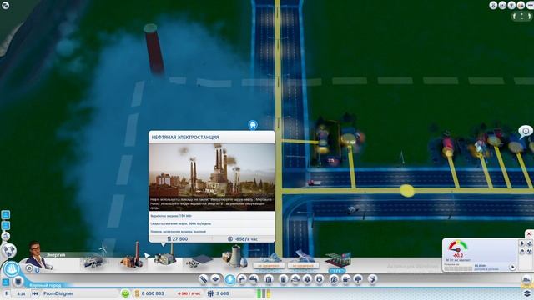Click the electronics store building thumbnail
This screenshot has height=300, width=534.
(337, 260)
